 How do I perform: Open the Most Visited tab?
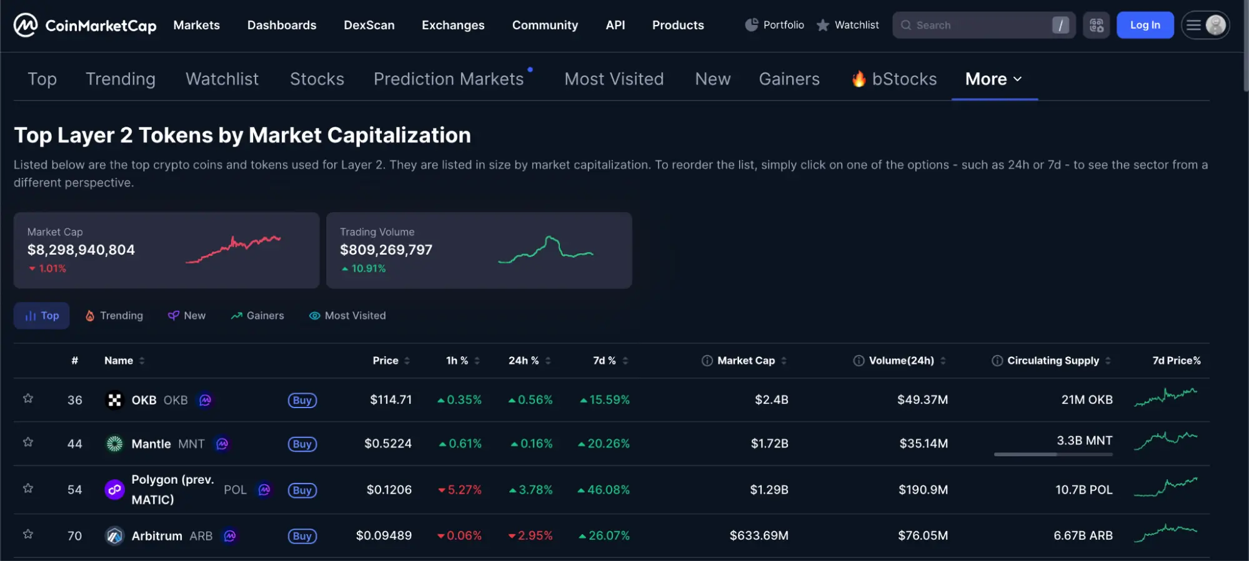tap(614, 79)
